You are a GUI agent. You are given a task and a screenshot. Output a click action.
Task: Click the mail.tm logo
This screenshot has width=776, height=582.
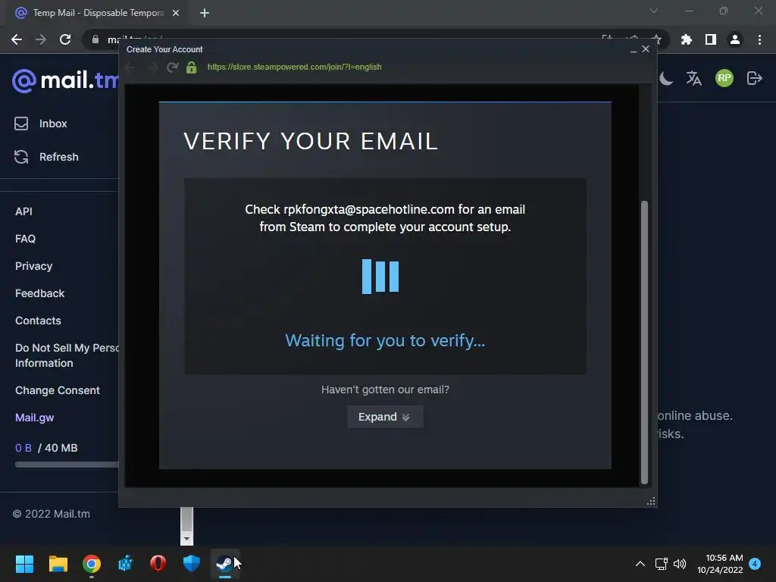tap(65, 80)
